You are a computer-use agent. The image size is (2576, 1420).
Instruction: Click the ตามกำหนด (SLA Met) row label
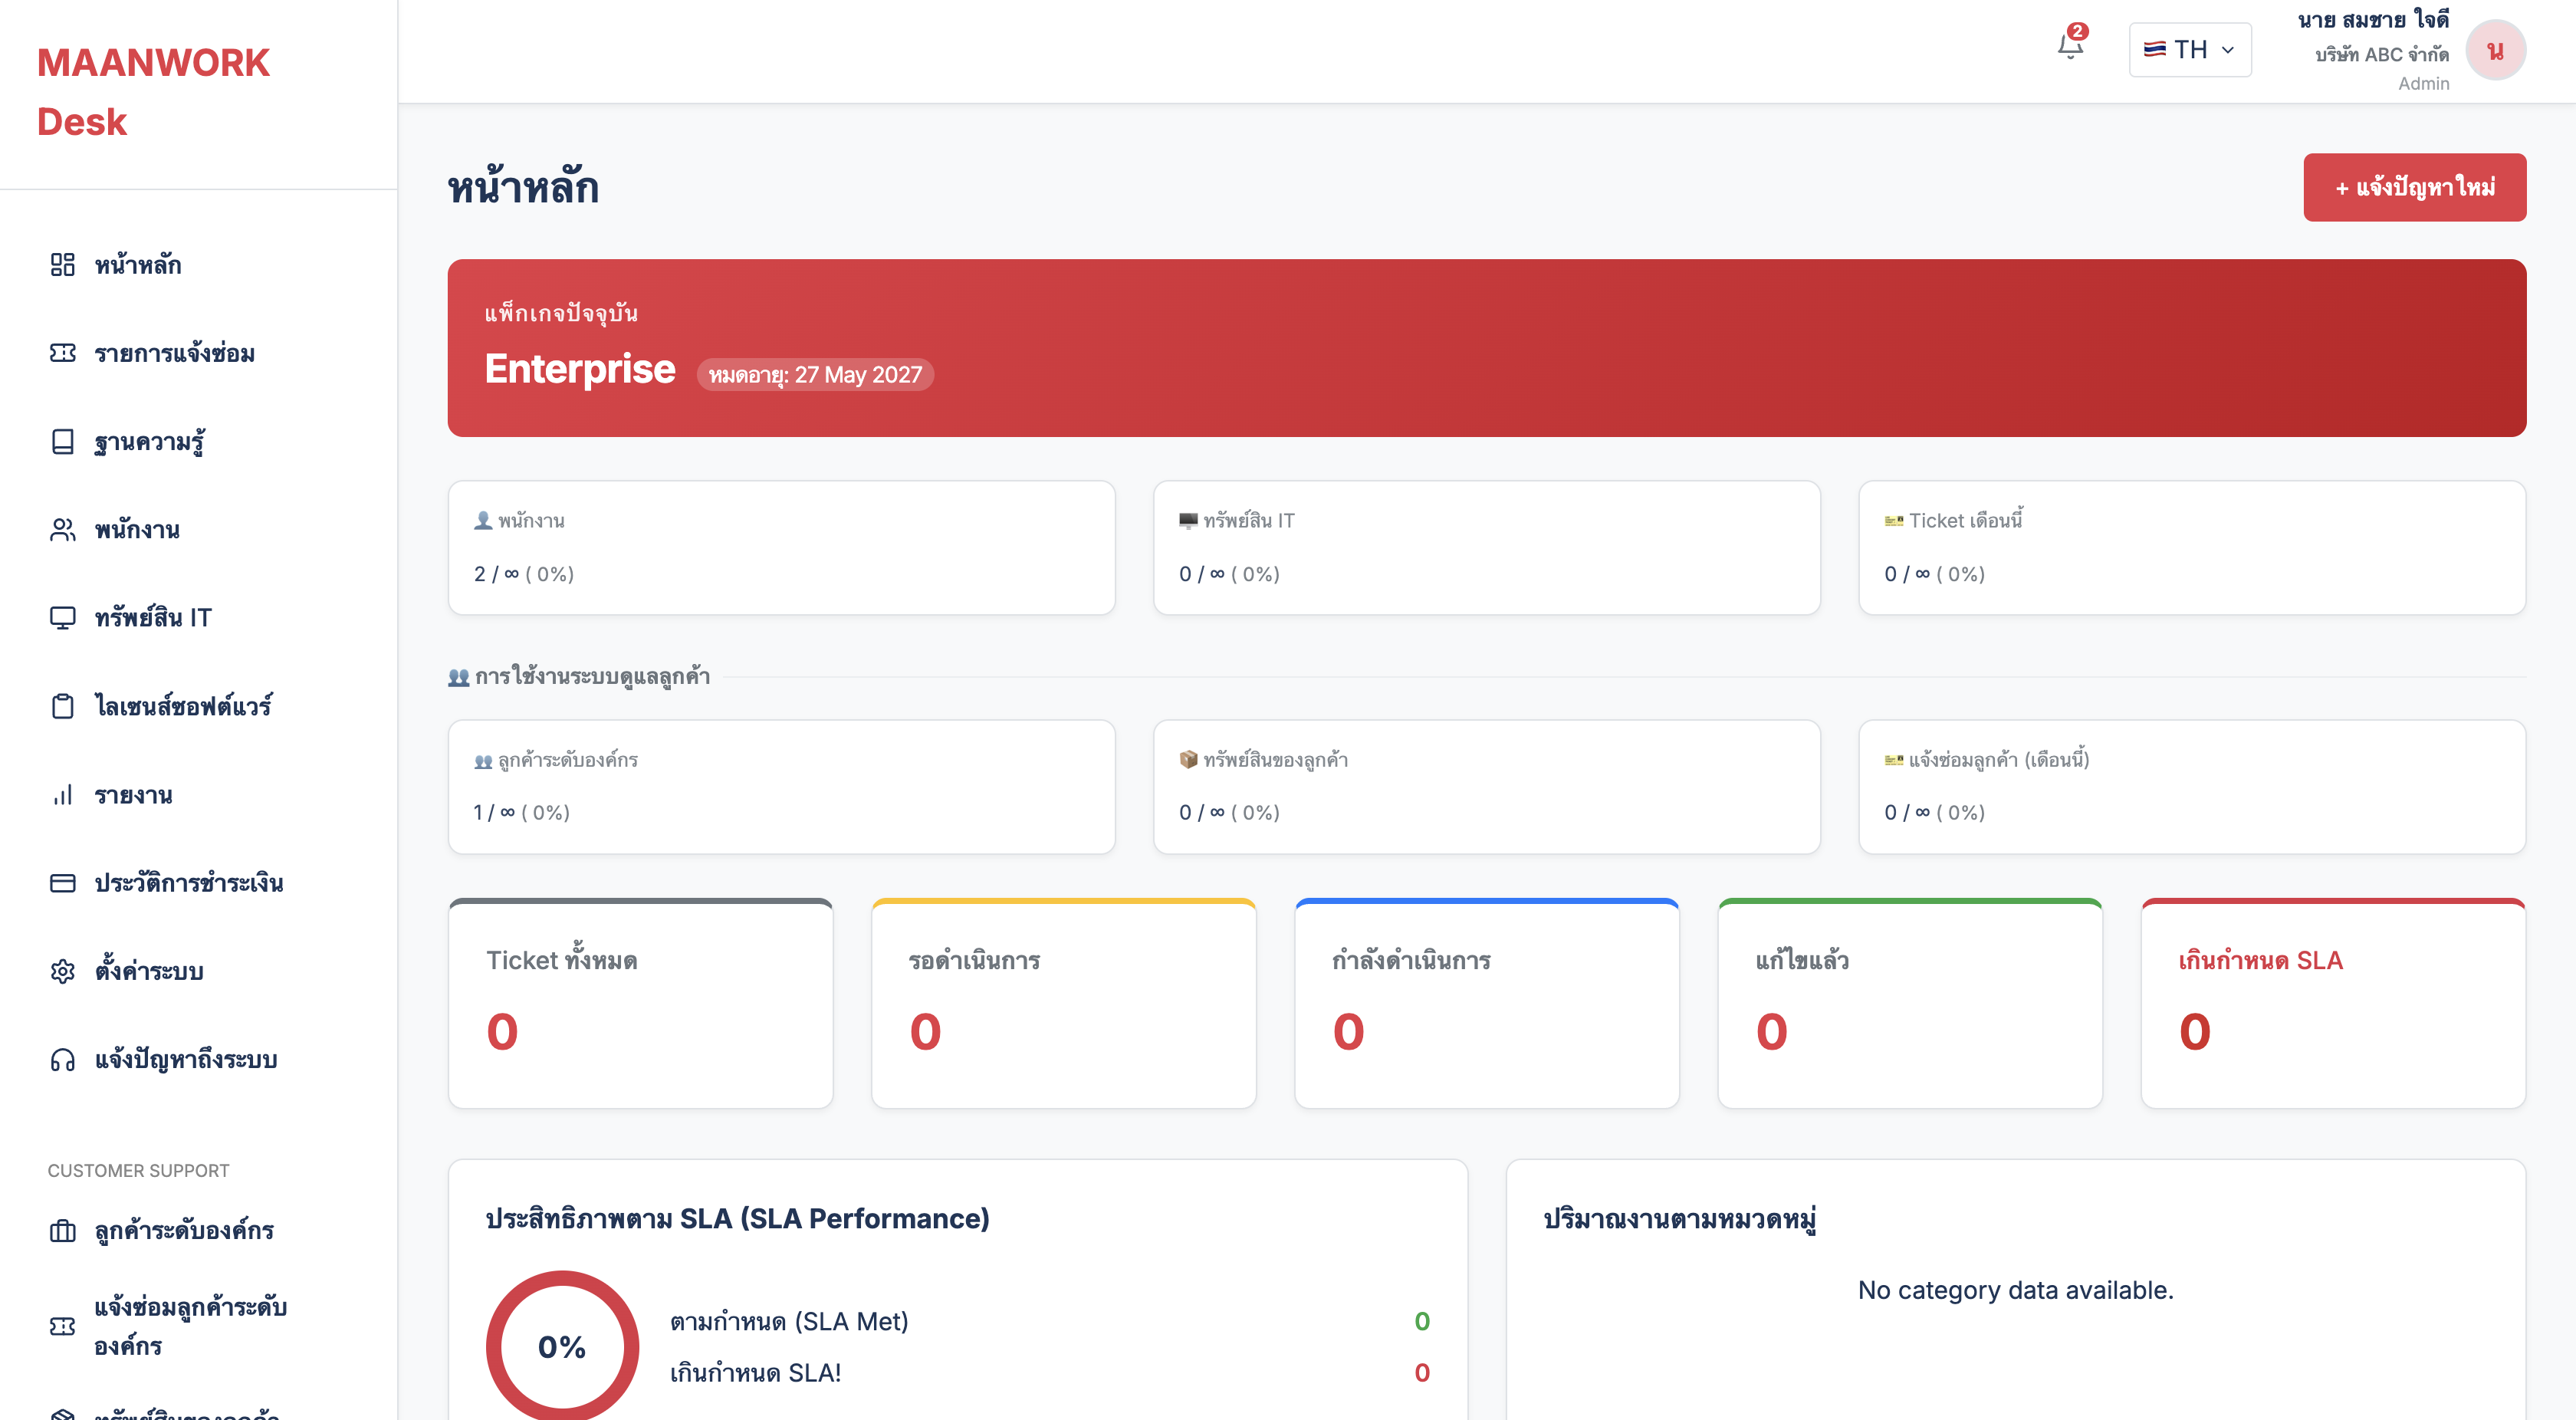coord(789,1321)
